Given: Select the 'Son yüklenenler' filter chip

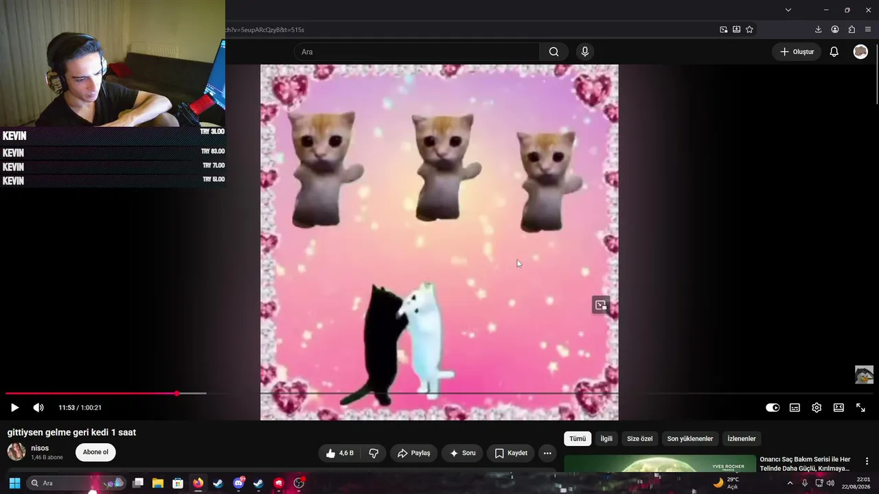Looking at the screenshot, I should click(x=690, y=438).
